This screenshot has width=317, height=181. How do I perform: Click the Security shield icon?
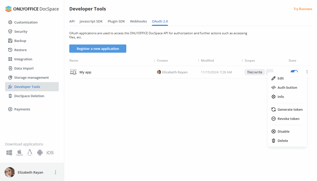point(10,31)
